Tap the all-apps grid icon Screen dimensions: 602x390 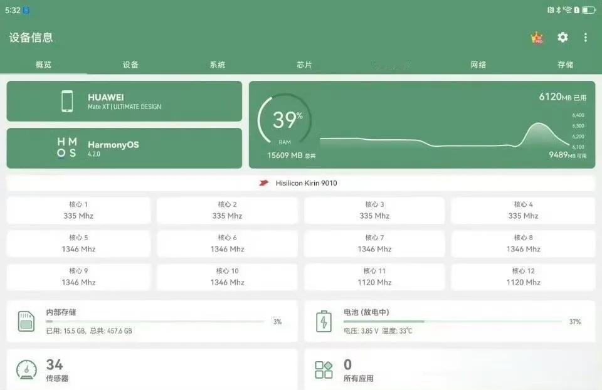tap(324, 370)
